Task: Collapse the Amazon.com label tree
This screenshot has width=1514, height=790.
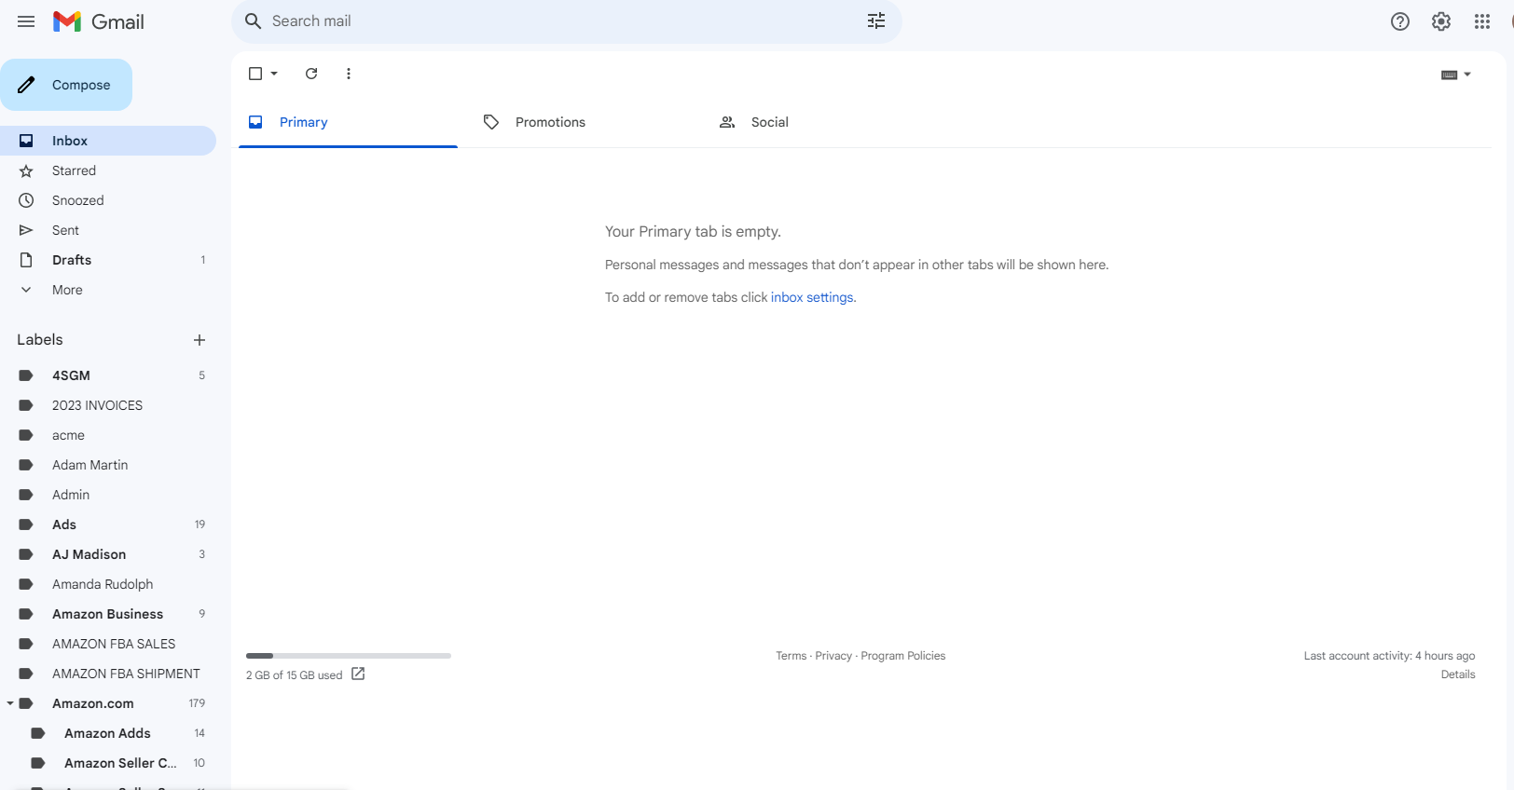Action: tap(10, 703)
